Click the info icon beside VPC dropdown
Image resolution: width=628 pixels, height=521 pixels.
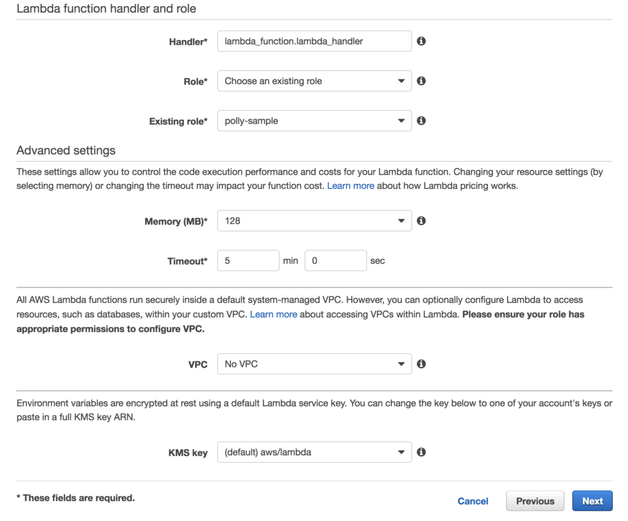tap(421, 363)
